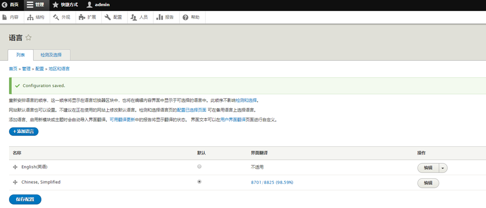Click 地区和语言 breadcrumb link
Image resolution: width=486 pixels, height=208 pixels.
click(x=59, y=69)
